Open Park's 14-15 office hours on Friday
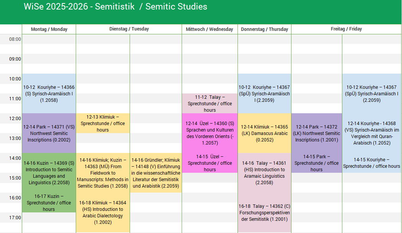The width and height of the screenshot is (402, 233). tap(317, 163)
